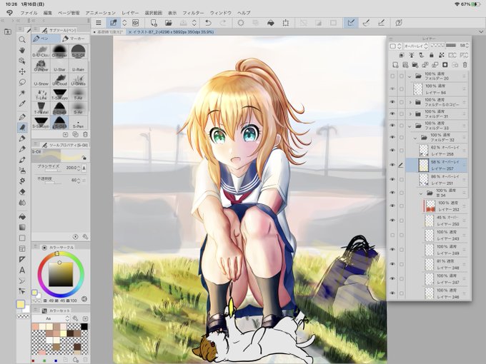Click New Layer Folder icon in layer panel
The image size is (486, 364).
pos(415,65)
